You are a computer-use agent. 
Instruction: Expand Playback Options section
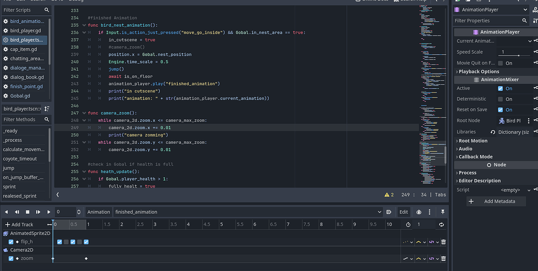pos(477,72)
